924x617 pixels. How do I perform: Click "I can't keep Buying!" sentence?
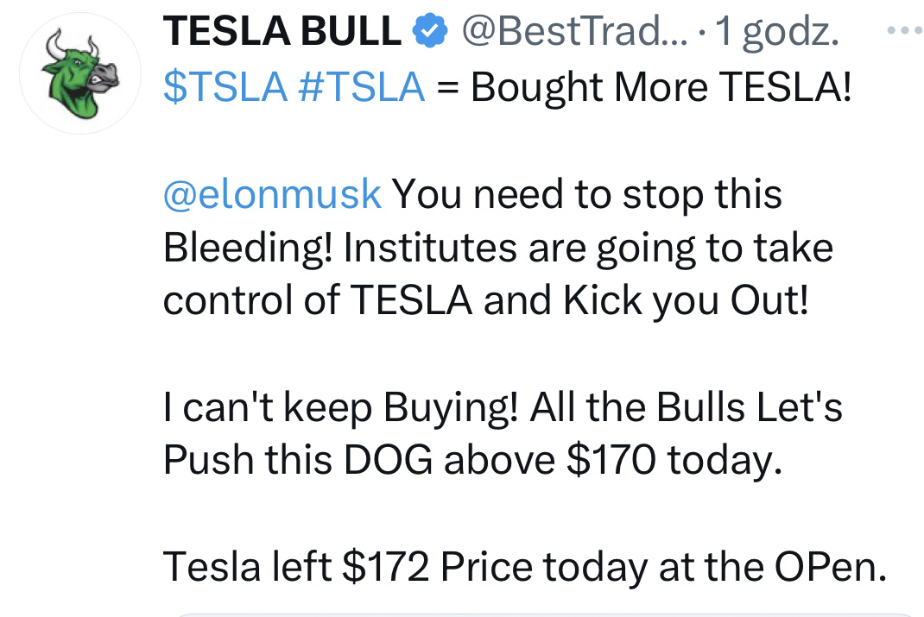[340, 408]
